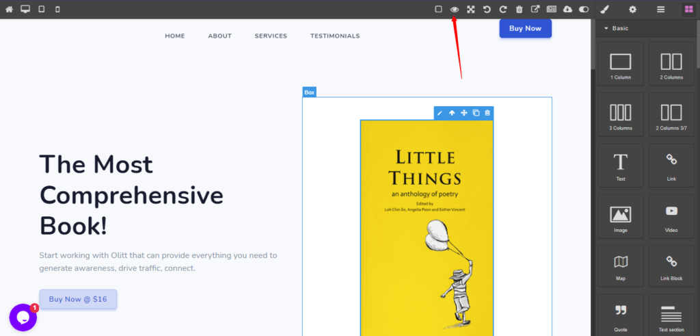Redo the last undone change
Image resolution: width=700 pixels, height=336 pixels.
click(x=503, y=10)
